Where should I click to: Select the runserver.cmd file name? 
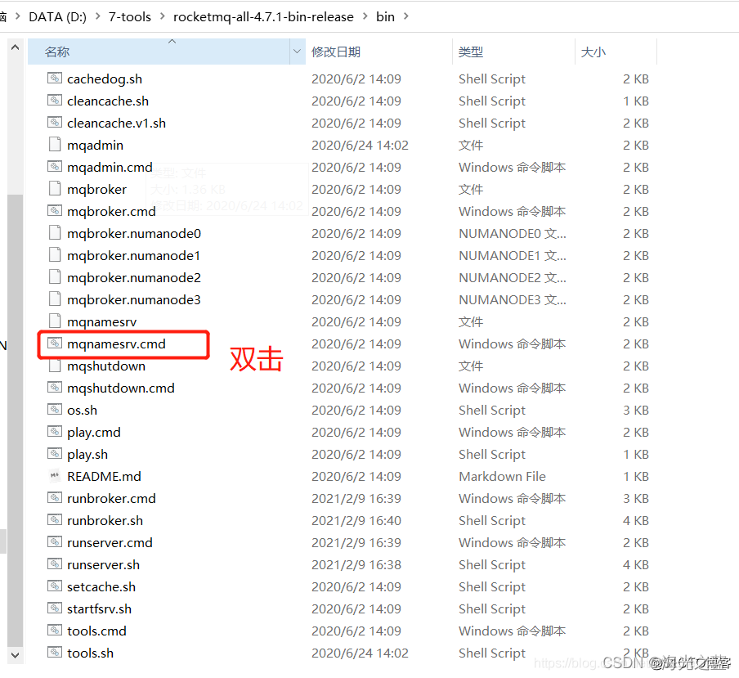110,543
